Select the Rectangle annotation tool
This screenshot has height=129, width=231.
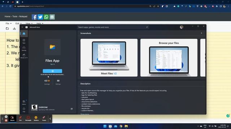coord(28,118)
